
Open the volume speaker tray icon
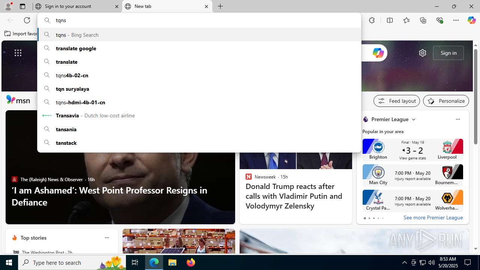pyautogui.click(x=432, y=262)
